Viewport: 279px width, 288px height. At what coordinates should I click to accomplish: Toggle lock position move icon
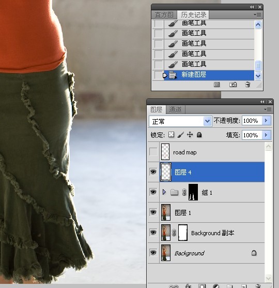click(x=190, y=135)
